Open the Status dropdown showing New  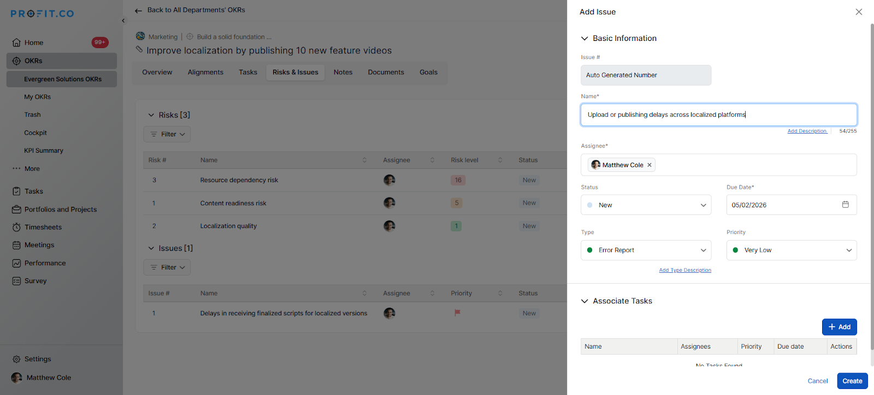pos(646,205)
